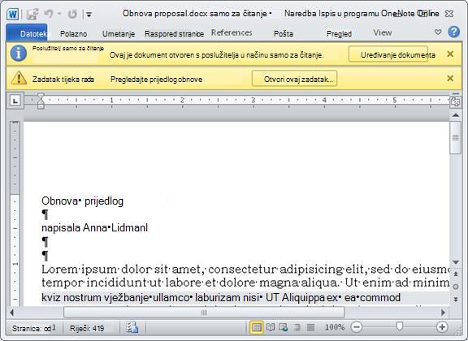This screenshot has height=341, width=468.
Task: Open the References tab
Action: [x=232, y=32]
